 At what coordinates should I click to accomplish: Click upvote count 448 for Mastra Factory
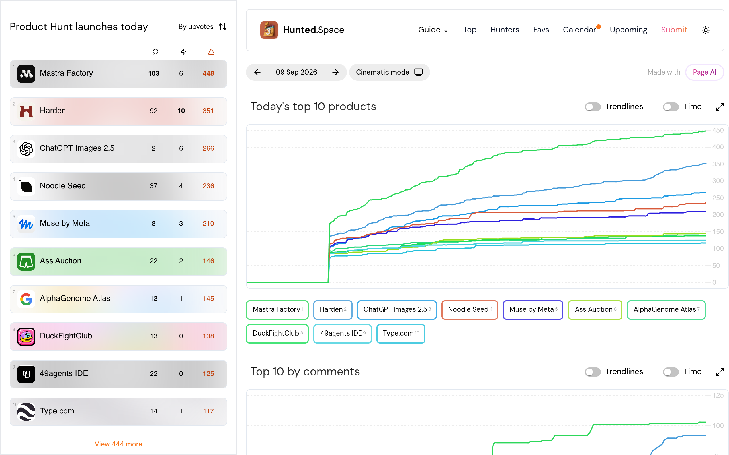208,73
